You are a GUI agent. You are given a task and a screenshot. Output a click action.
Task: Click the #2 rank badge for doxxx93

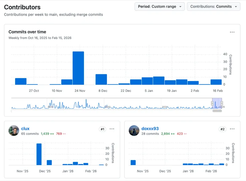222,129
